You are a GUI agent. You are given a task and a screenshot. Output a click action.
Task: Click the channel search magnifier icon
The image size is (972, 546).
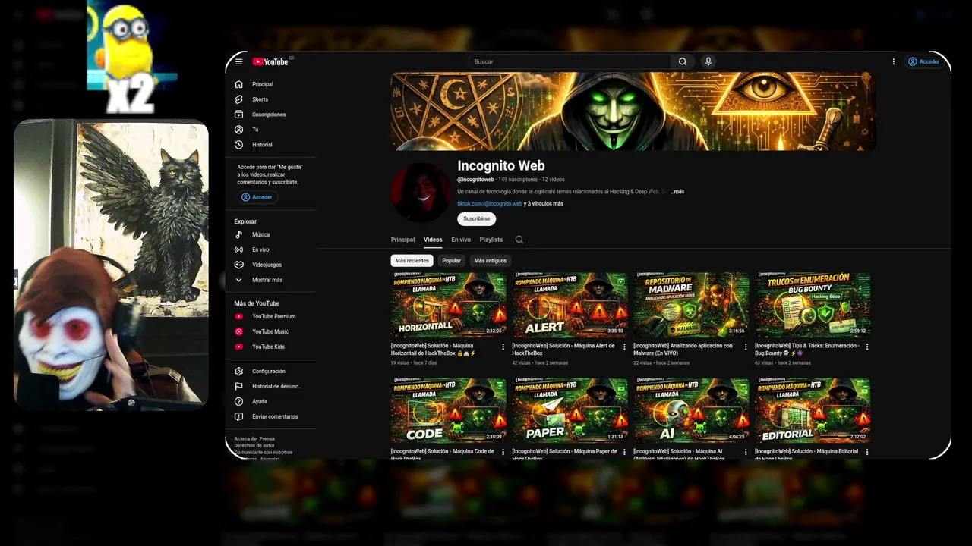click(519, 240)
